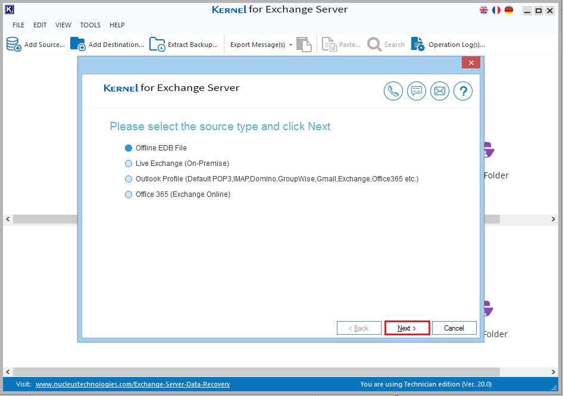The width and height of the screenshot is (563, 396).
Task: Click the Add Source... label
Action: point(45,45)
